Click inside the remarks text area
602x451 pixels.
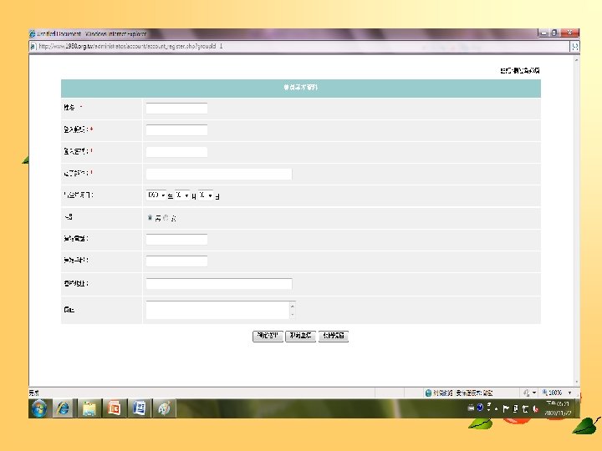(217, 310)
